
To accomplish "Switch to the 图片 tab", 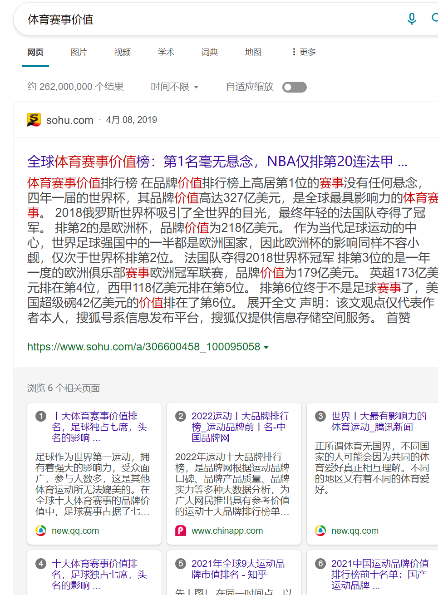I will pyautogui.click(x=79, y=52).
